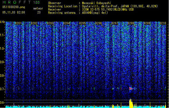Image resolution: width=169 pixels, height=108 pixels.
Task: Click the 'Receiving Location' label
Action: [x=63, y=6]
